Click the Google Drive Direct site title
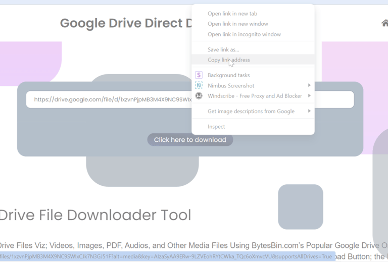 coord(126,23)
